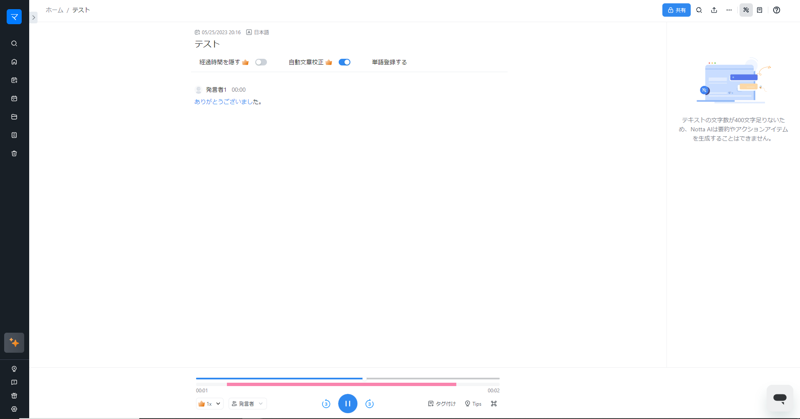Click the 共有 share button

(x=676, y=10)
